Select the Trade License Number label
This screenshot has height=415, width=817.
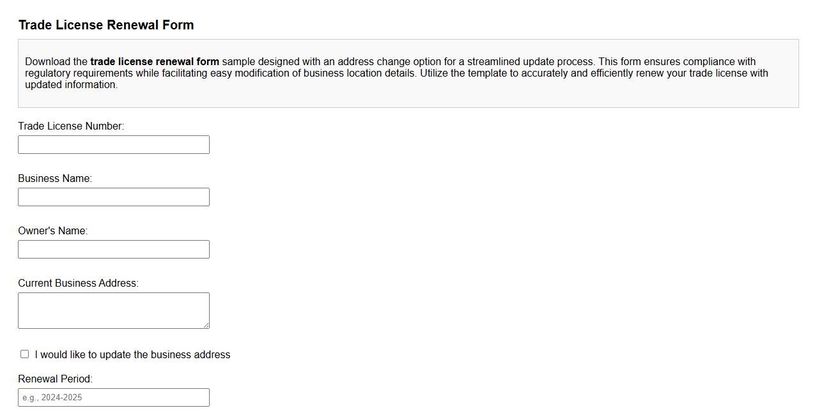pos(71,126)
